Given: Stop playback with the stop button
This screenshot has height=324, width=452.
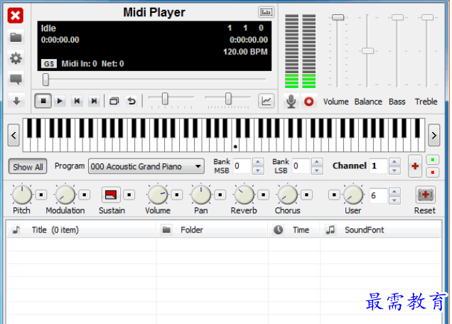Looking at the screenshot, I should pyautogui.click(x=43, y=101).
